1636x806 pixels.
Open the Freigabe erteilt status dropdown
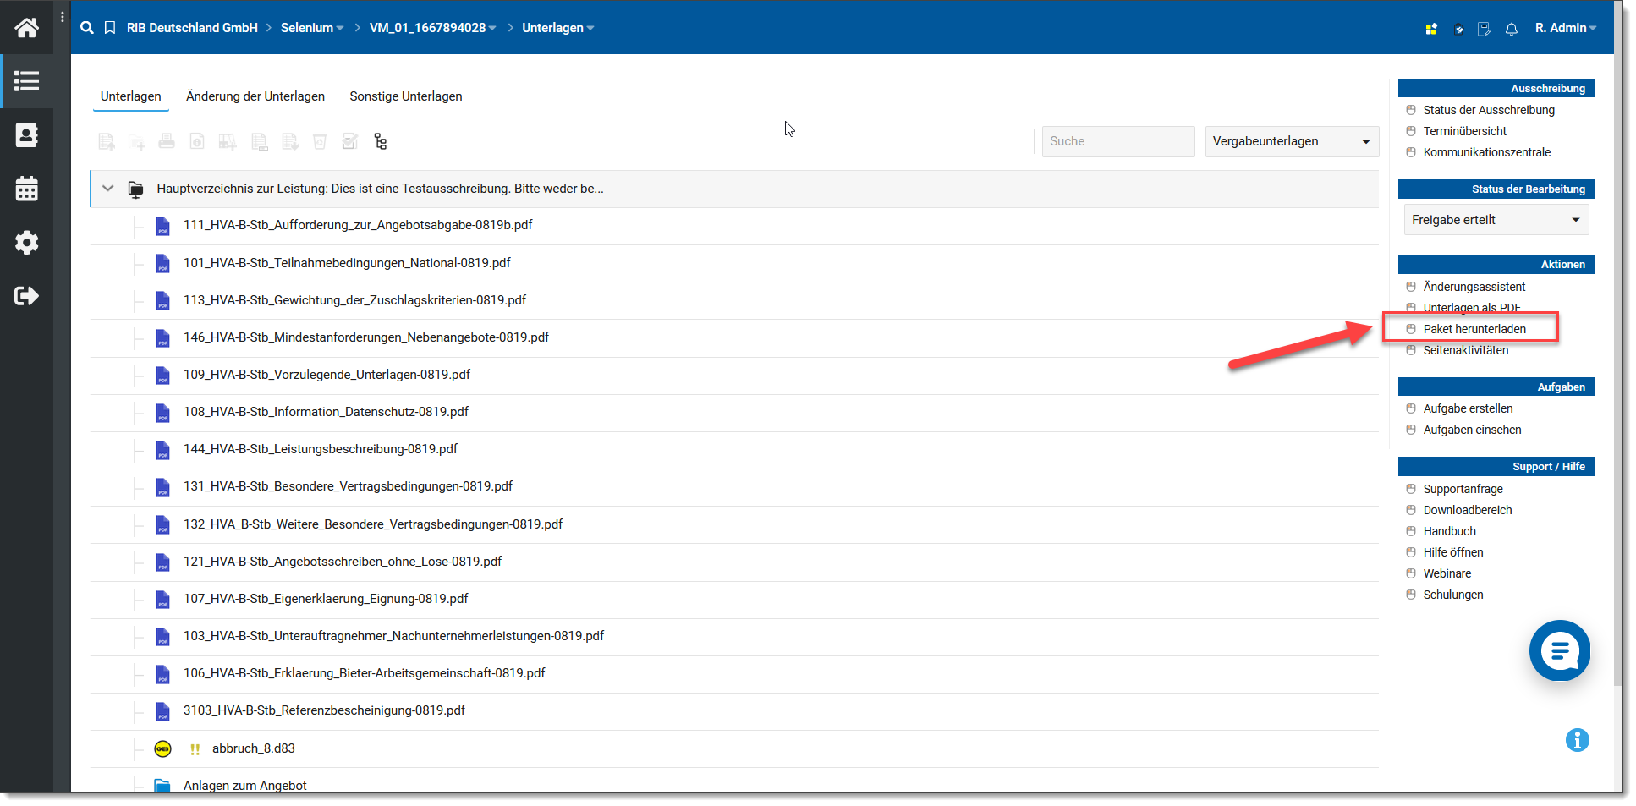1496,220
